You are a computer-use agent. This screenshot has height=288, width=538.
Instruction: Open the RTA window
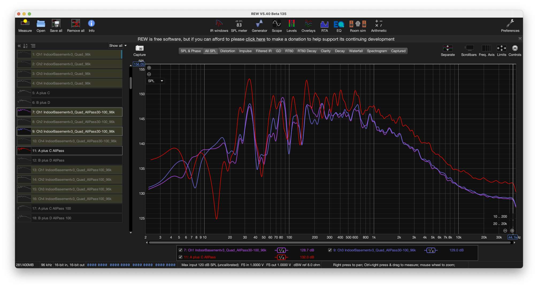[325, 26]
